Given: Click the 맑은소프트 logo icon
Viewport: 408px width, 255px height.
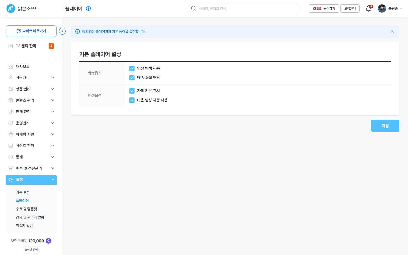Looking at the screenshot, I should [11, 8].
